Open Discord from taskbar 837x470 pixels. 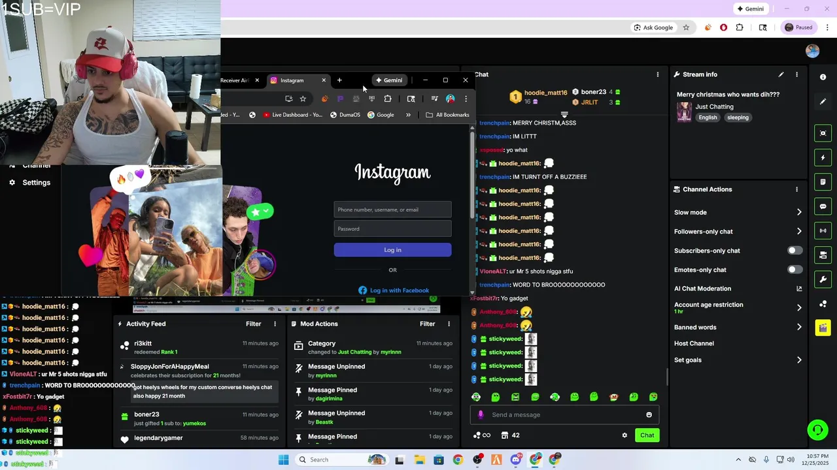pyautogui.click(x=516, y=460)
